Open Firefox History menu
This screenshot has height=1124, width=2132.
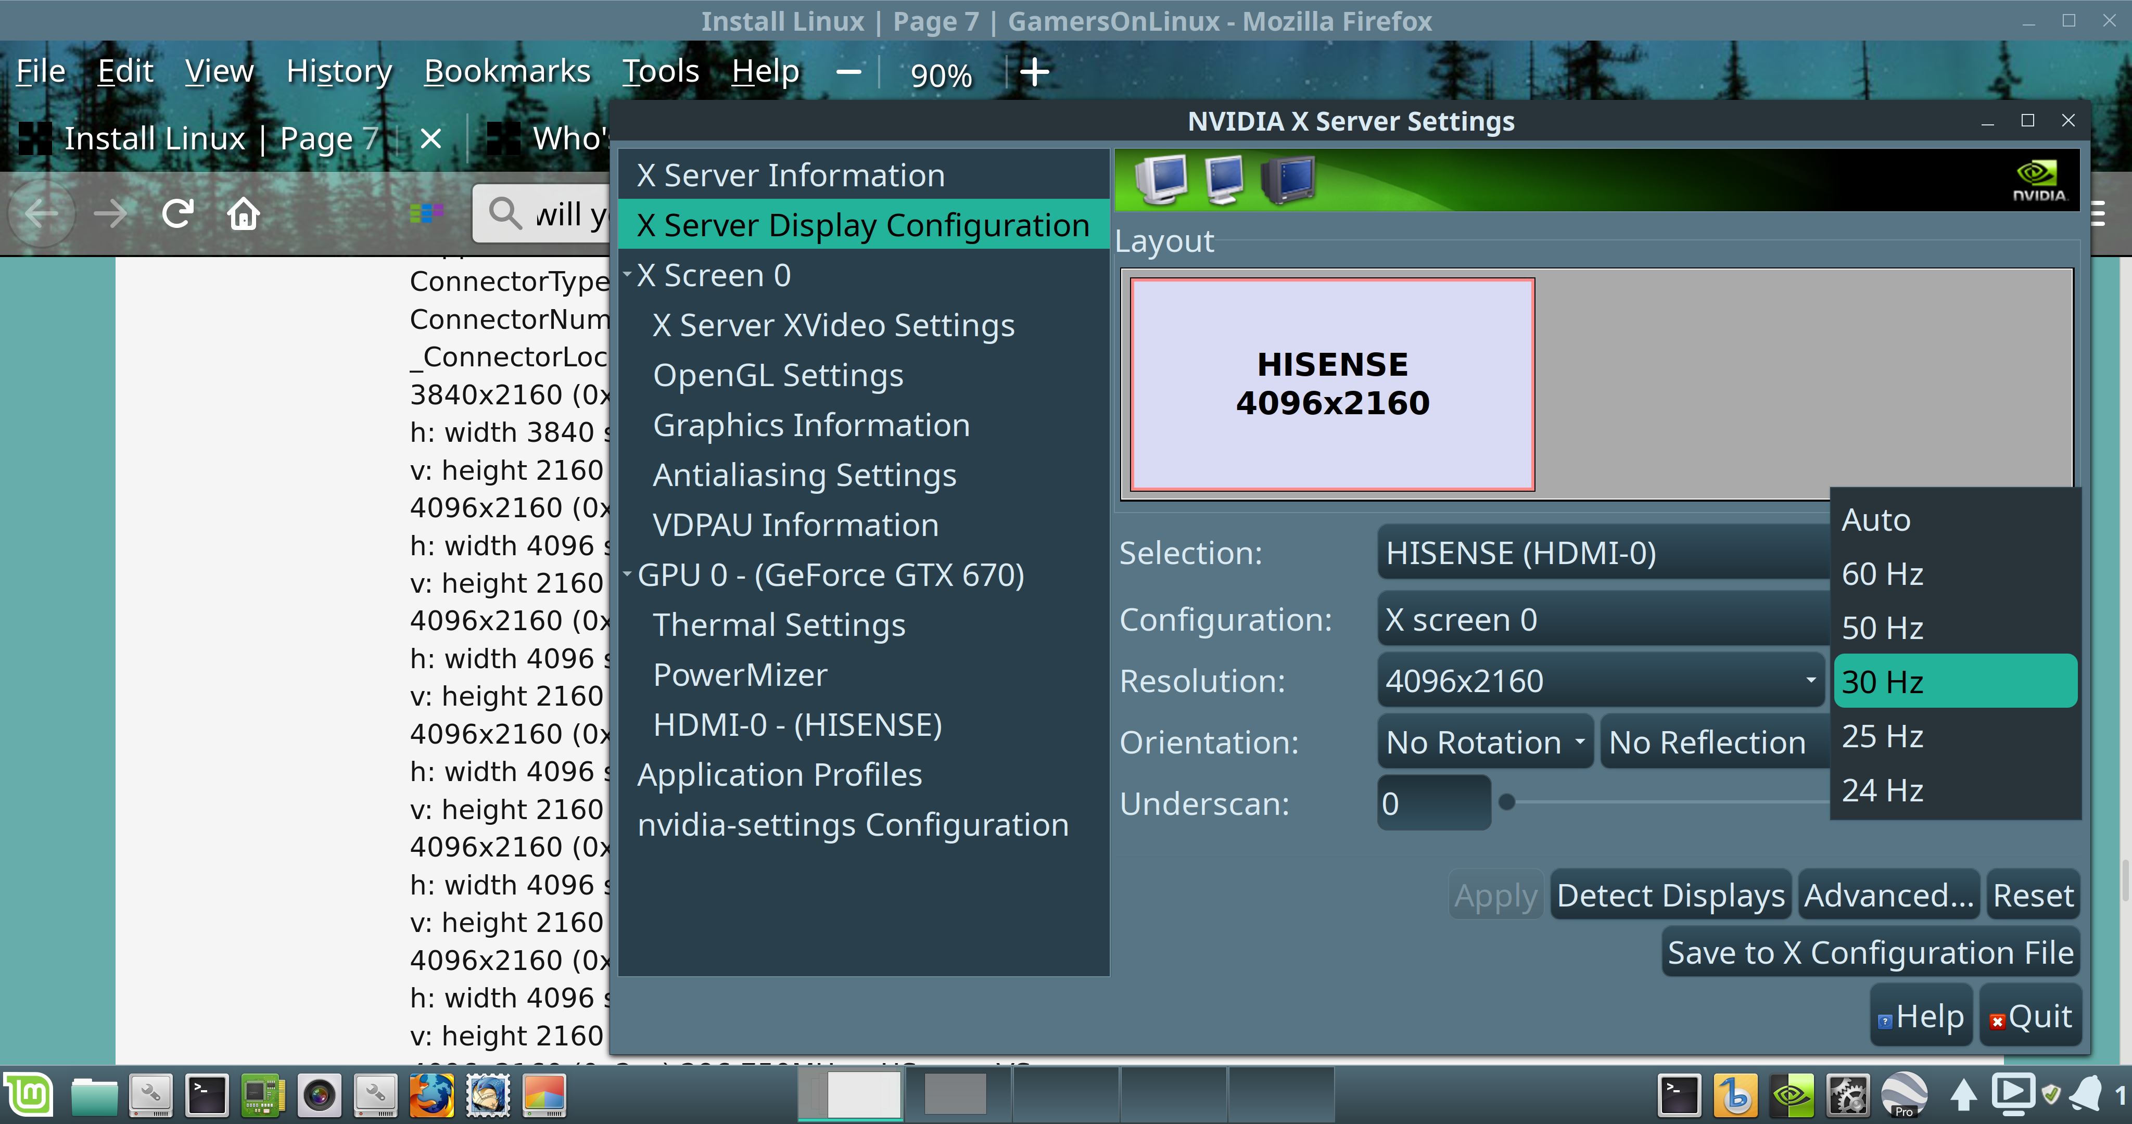(339, 71)
